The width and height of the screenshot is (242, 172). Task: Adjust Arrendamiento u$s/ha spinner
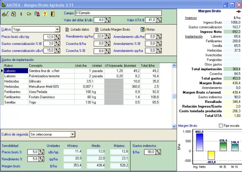(x=159, y=36)
